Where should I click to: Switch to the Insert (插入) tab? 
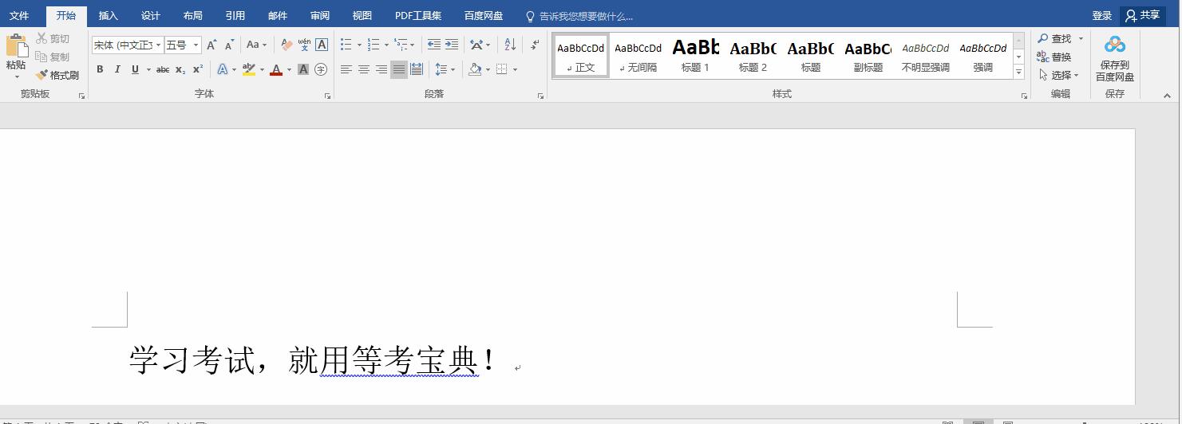tap(108, 16)
